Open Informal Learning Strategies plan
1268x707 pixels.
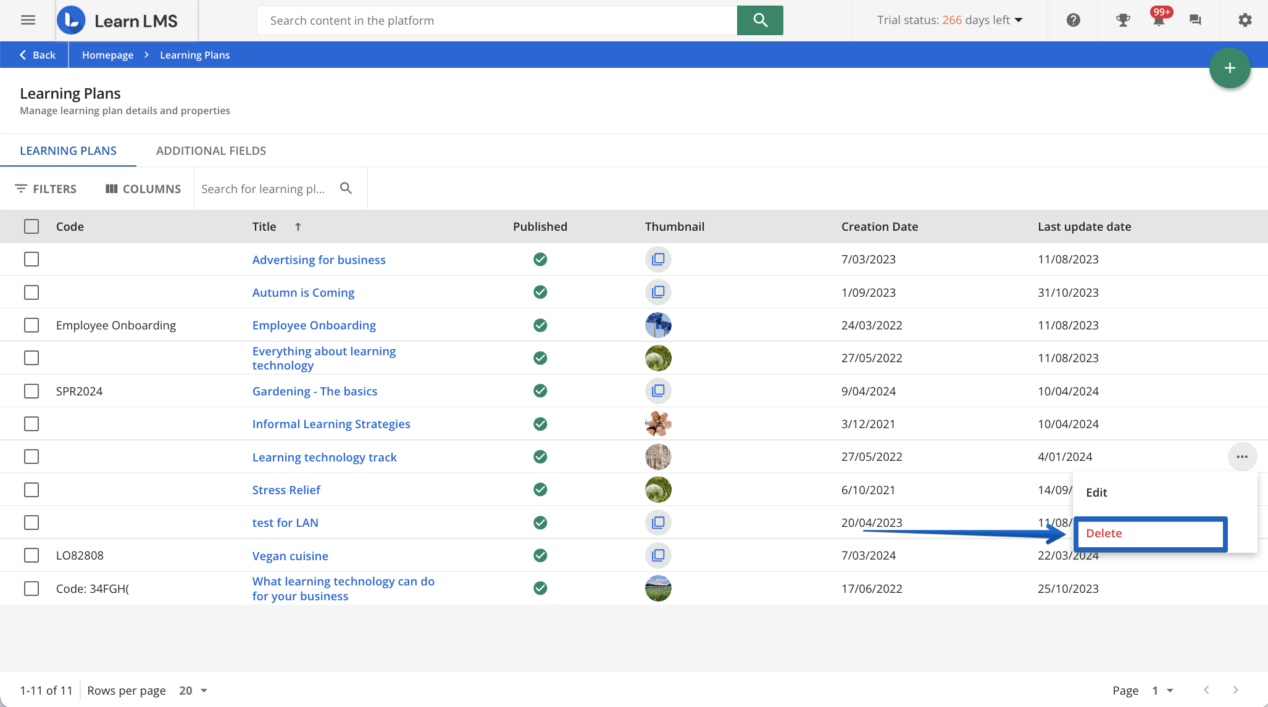tap(331, 424)
